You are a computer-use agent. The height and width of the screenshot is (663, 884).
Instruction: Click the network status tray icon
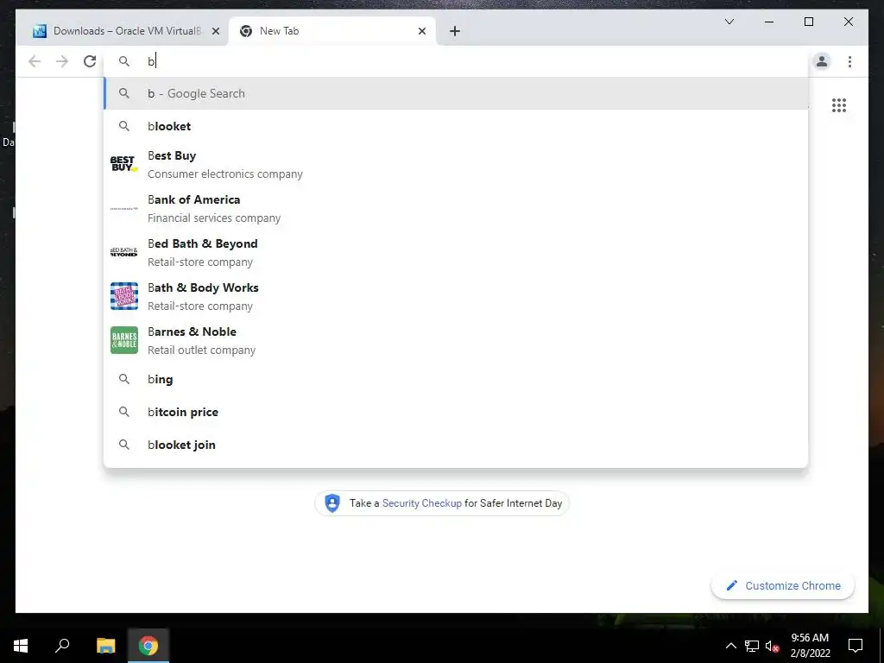(752, 646)
